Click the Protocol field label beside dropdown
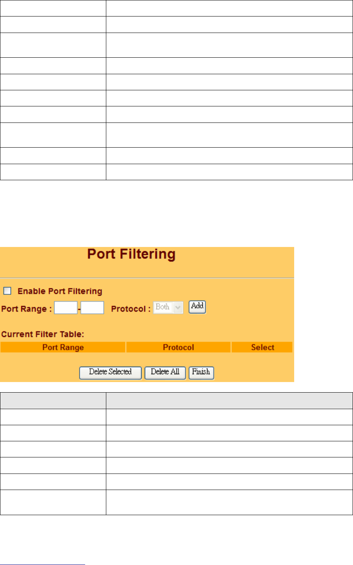 [x=131, y=309]
